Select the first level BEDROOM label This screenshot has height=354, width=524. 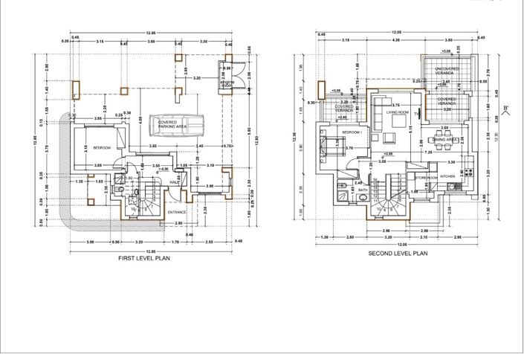click(x=101, y=148)
